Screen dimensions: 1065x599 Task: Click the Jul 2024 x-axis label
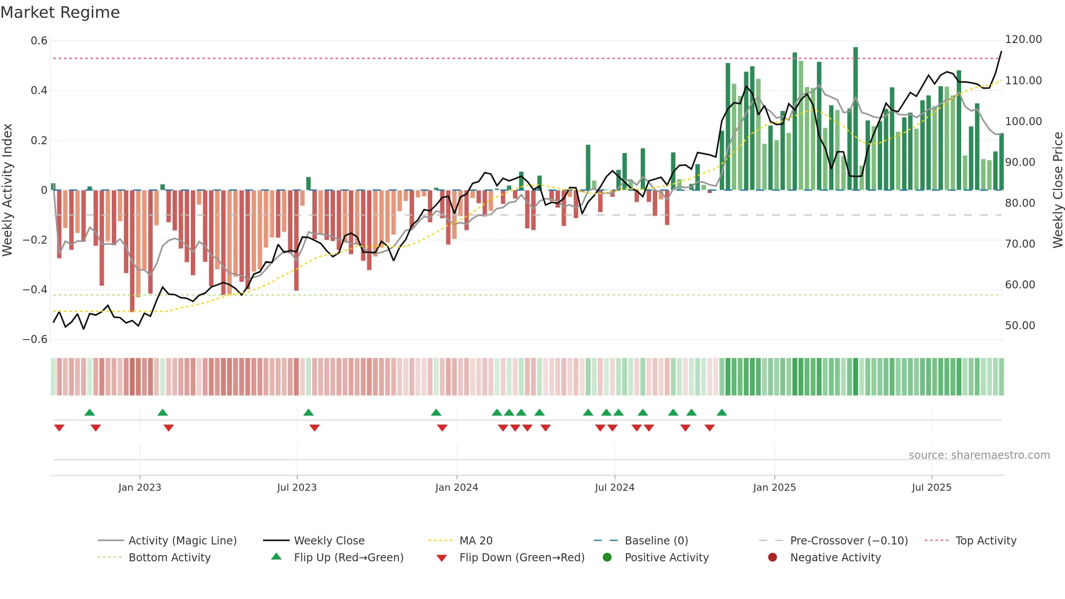615,487
